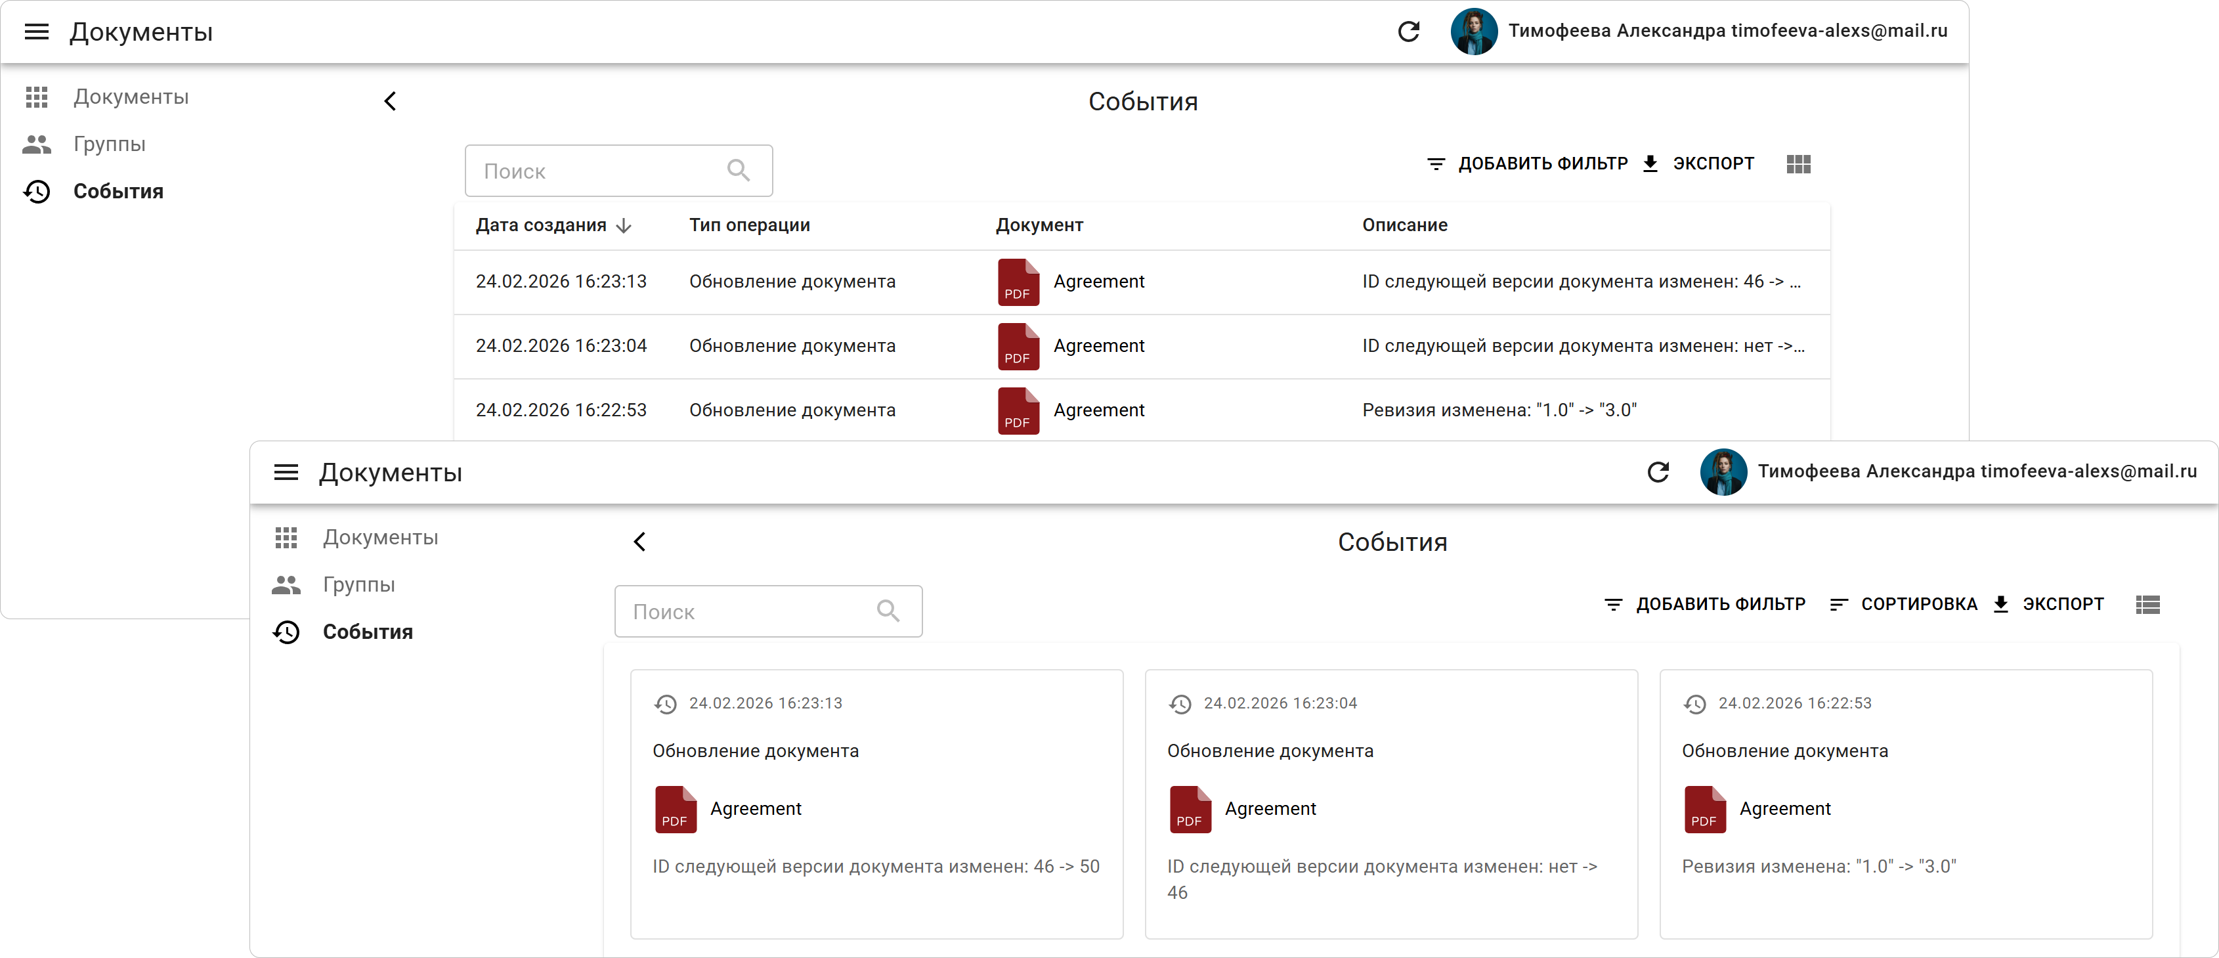Click PDF icon in 16:22:53 event card
This screenshot has height=958, width=2219.
1705,809
